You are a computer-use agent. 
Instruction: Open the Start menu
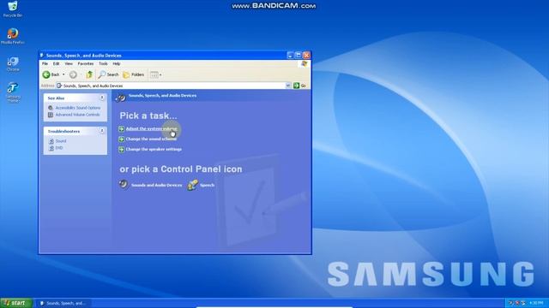(x=16, y=303)
